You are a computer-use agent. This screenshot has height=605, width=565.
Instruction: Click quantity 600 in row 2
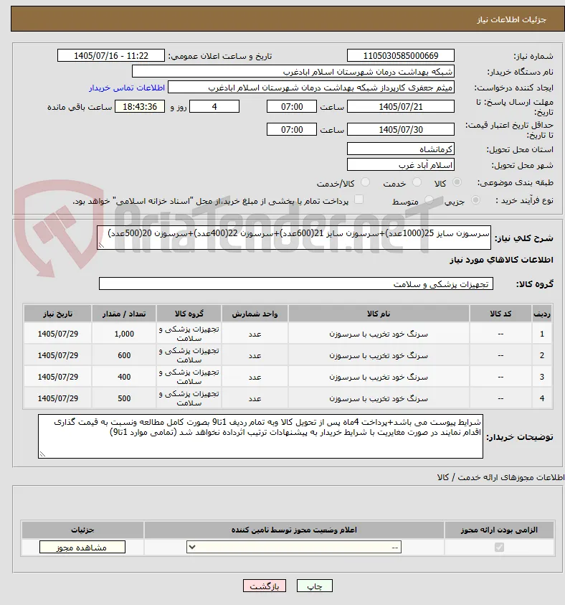[124, 355]
